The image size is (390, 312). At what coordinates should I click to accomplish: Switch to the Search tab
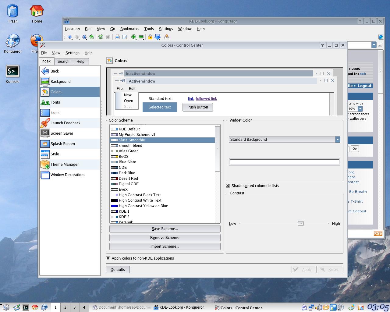(x=63, y=62)
